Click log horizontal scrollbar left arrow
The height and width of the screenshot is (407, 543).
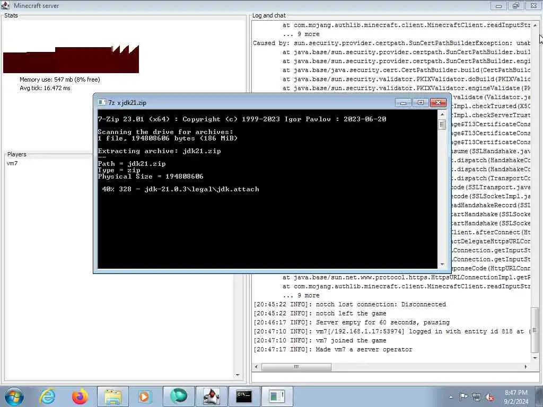[x=256, y=367]
